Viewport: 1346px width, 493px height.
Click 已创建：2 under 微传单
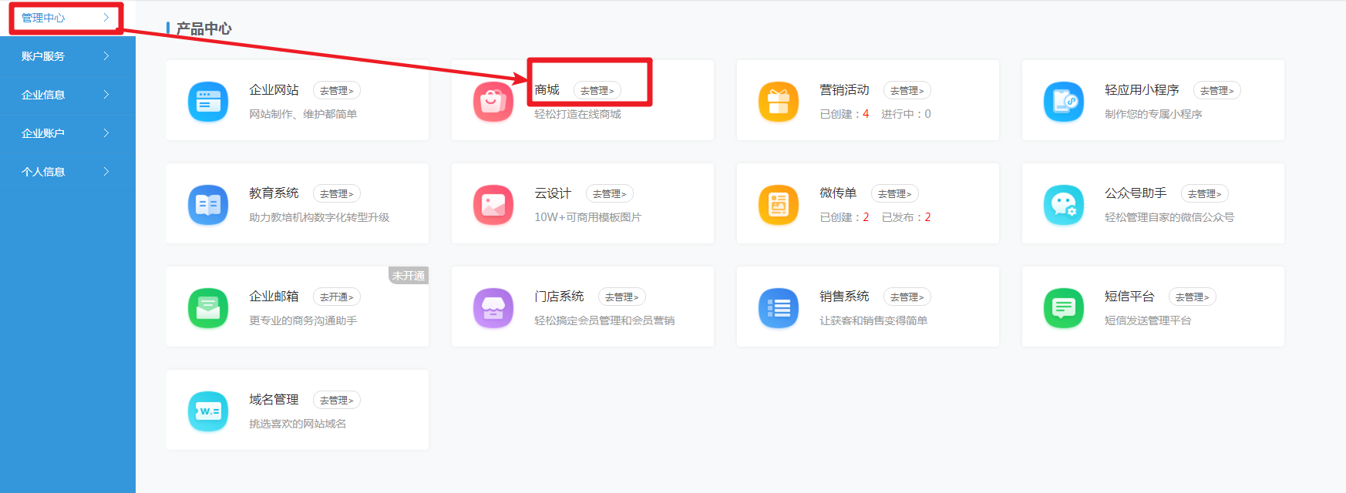[x=844, y=217]
